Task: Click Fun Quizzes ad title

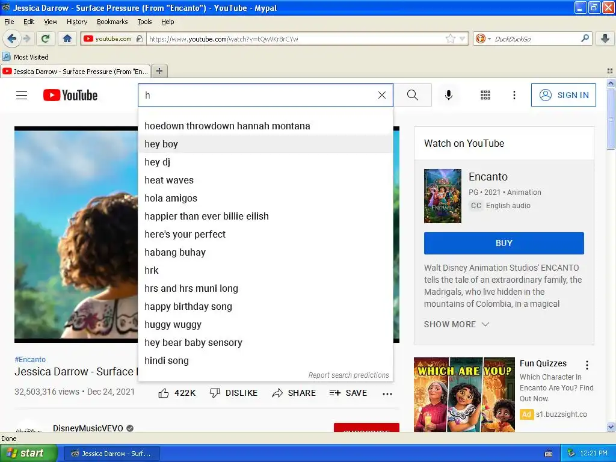Action: 543,363
